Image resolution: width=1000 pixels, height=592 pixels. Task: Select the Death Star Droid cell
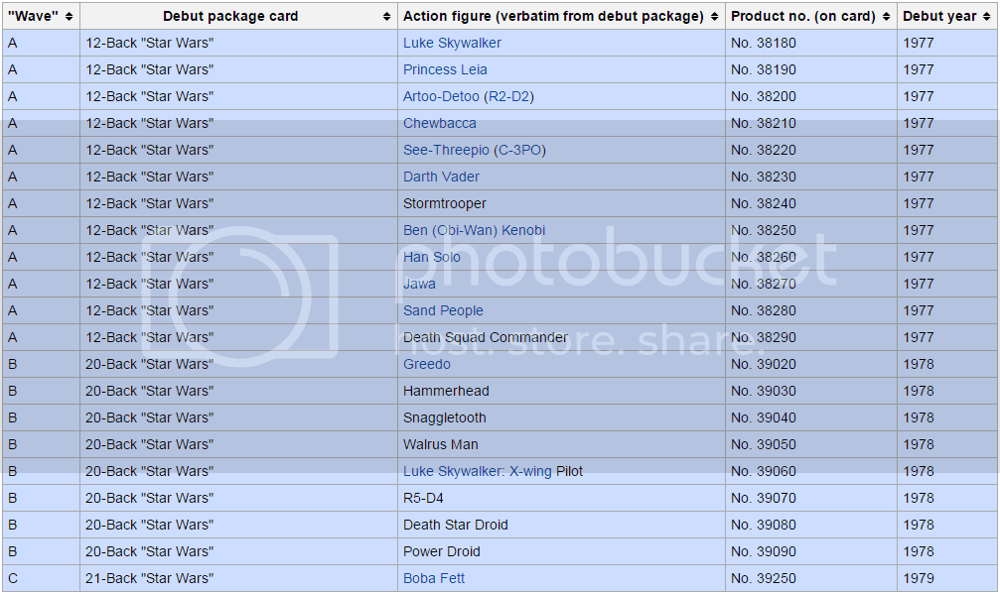tap(561, 525)
